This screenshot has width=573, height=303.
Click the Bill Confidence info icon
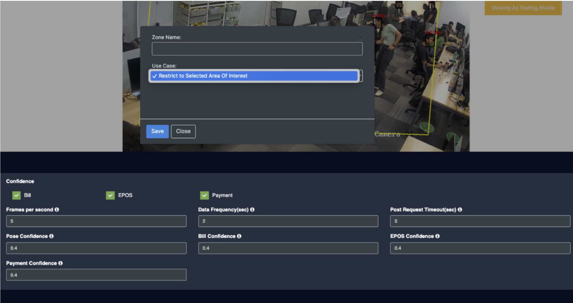click(239, 236)
